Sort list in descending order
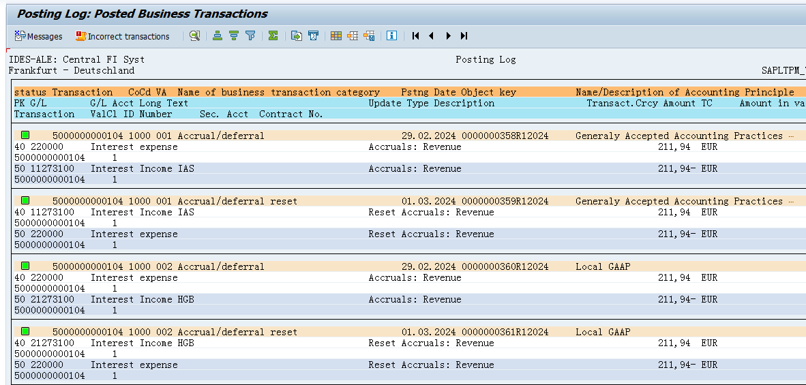The width and height of the screenshot is (806, 385). click(x=234, y=36)
